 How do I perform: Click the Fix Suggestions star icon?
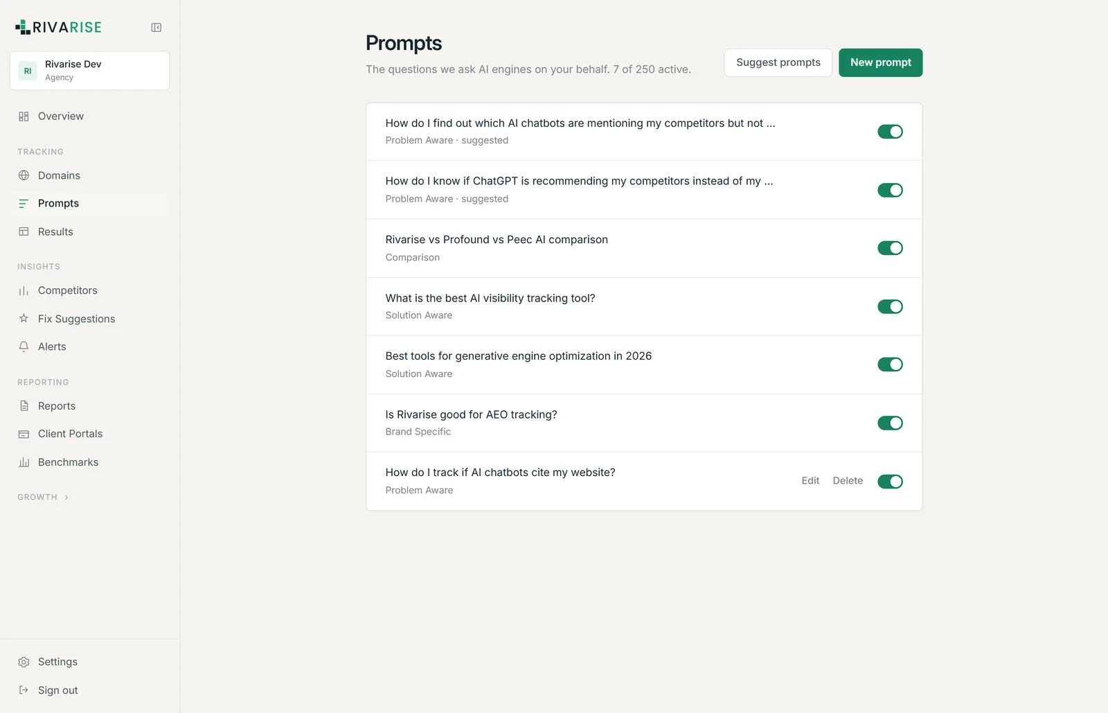[24, 319]
